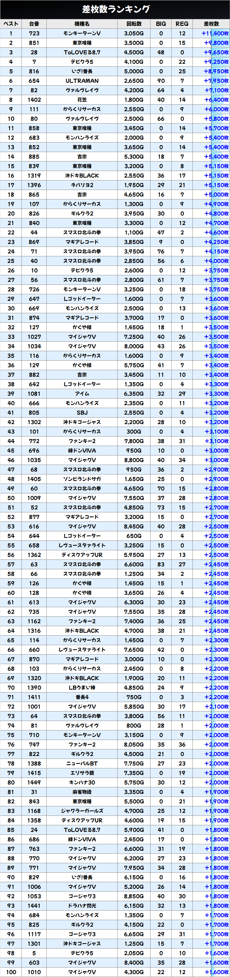Select the 台番 column header

pos(34,24)
